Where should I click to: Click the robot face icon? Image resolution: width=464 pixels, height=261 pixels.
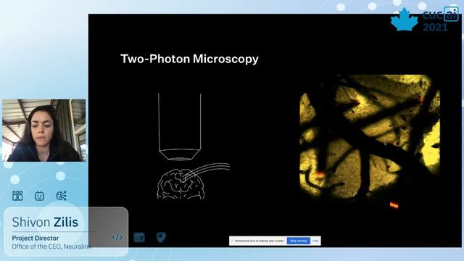[39, 196]
